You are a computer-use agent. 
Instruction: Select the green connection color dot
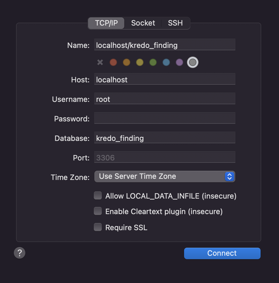click(x=153, y=62)
